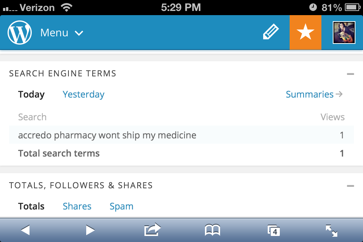The image size is (363, 242).
Task: Tap the Safari share icon
Action: [x=152, y=230]
